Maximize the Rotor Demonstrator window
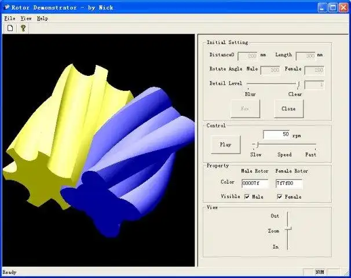This screenshot has height=278, width=351. tap(333, 8)
